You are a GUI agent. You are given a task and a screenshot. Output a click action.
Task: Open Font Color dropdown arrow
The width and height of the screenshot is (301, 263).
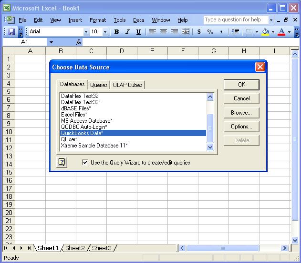[x=289, y=32]
